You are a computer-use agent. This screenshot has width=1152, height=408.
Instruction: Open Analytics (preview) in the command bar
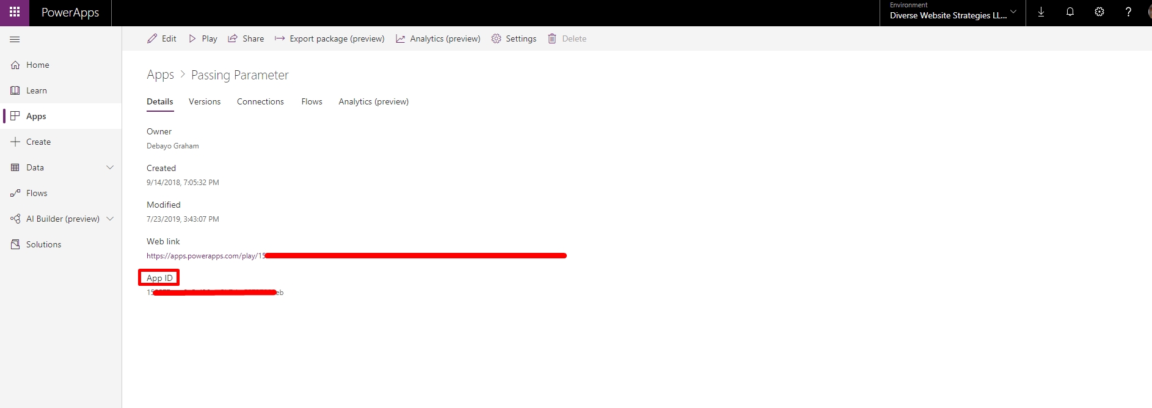coord(438,38)
